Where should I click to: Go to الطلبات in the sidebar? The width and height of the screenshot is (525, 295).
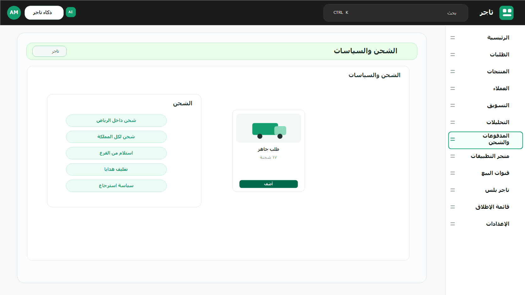pyautogui.click(x=485, y=55)
